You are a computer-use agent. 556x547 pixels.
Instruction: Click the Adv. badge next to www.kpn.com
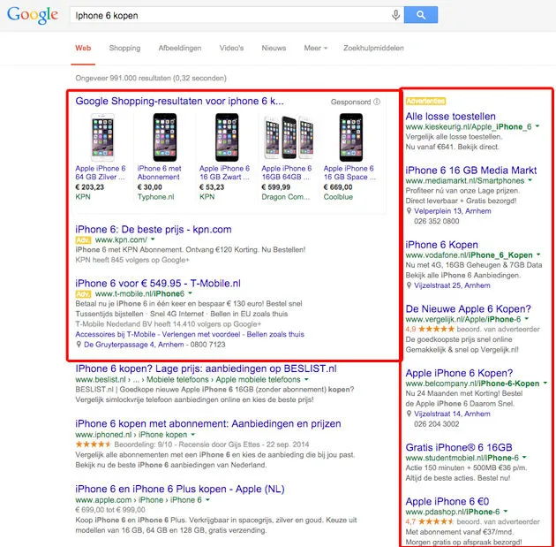point(83,240)
